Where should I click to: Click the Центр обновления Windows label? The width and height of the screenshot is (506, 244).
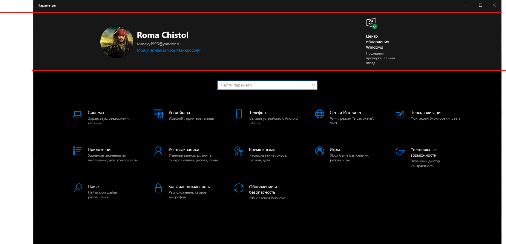[x=378, y=42]
